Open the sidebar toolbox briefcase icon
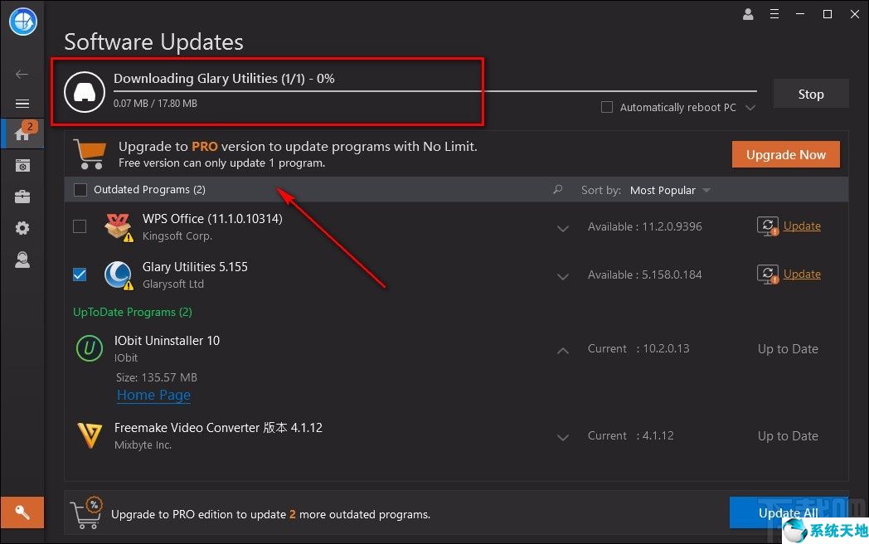 [x=22, y=197]
